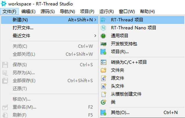Click the RT-Thread 项目 icon
This screenshot has width=185, height=118.
click(103, 20)
